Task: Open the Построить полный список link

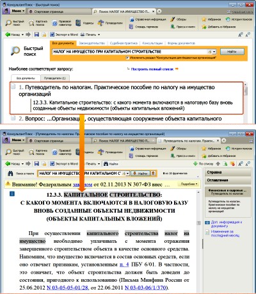Action: [x=152, y=69]
